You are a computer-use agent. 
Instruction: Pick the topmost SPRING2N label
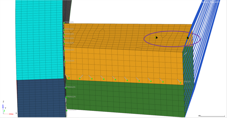coord(69,22)
